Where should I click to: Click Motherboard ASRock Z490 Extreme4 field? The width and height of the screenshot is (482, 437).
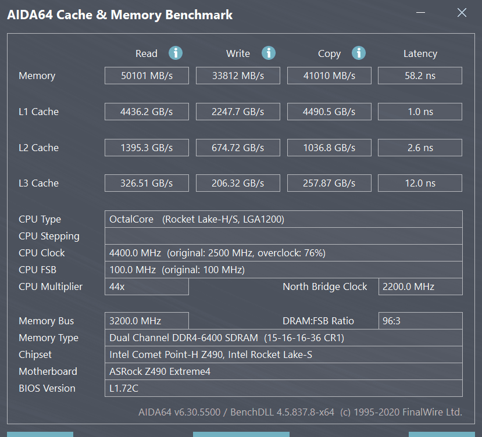coord(283,371)
